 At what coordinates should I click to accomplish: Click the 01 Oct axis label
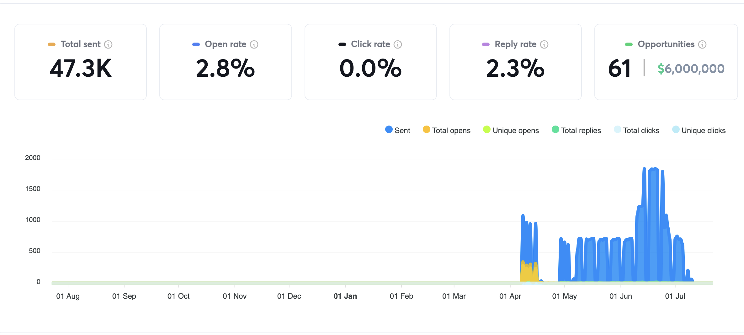pyautogui.click(x=178, y=296)
